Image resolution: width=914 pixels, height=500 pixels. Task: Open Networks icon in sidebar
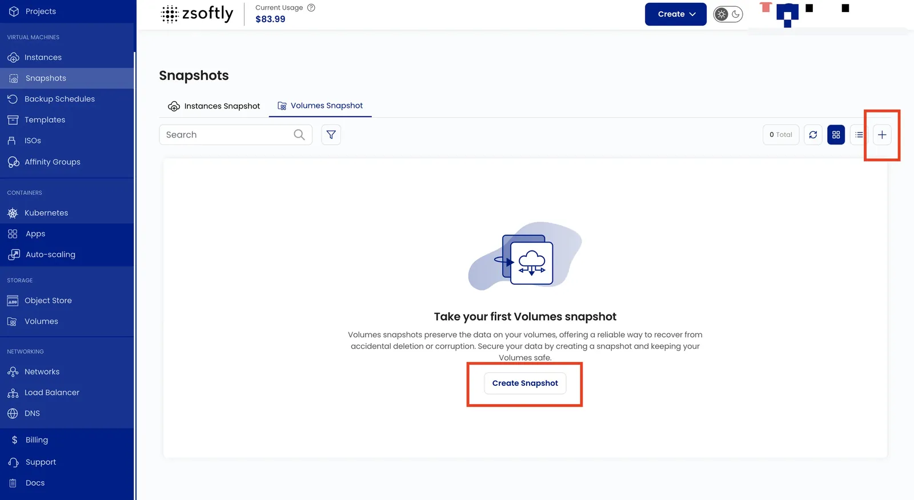pos(13,372)
